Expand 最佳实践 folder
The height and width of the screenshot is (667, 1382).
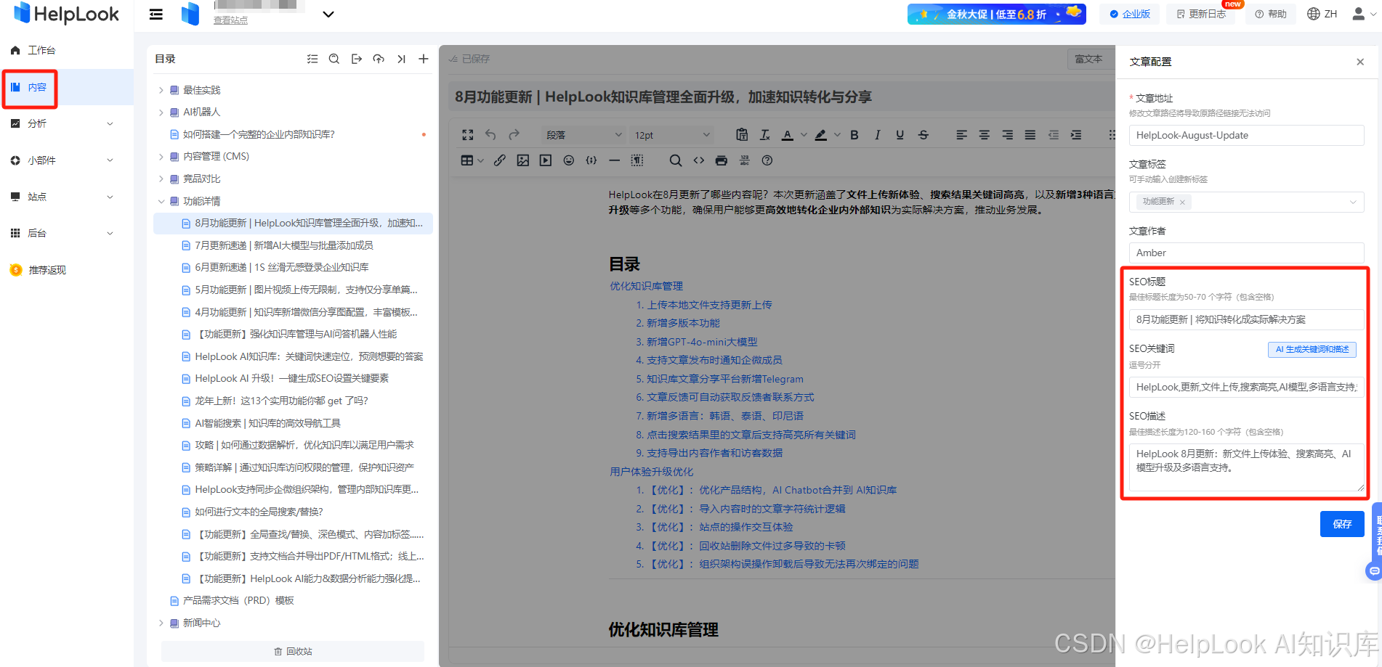click(x=161, y=90)
